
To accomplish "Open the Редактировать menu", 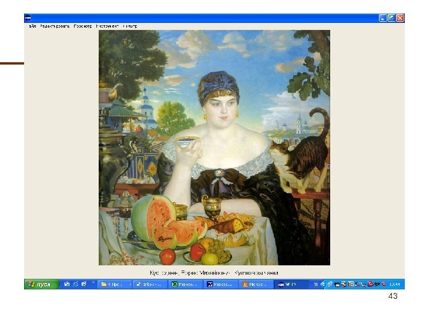I will pos(55,26).
